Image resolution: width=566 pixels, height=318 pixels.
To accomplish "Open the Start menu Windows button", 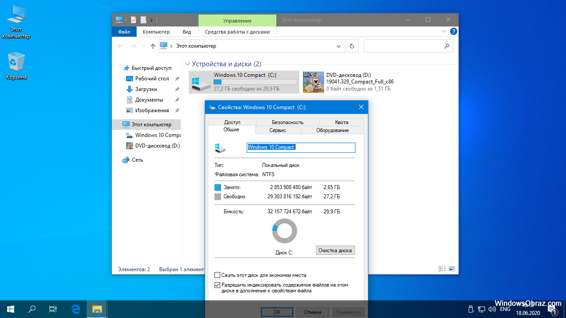I will (x=11, y=309).
